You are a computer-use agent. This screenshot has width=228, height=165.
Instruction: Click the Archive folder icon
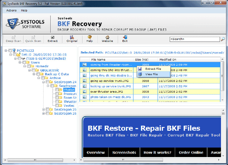pyautogui.click(x=47, y=78)
